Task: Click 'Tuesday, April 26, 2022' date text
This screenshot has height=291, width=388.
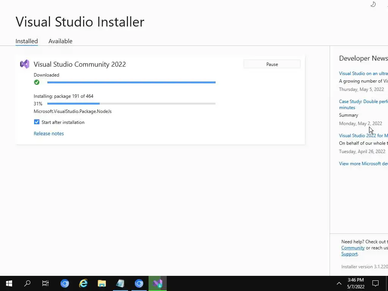Action: tap(362, 152)
